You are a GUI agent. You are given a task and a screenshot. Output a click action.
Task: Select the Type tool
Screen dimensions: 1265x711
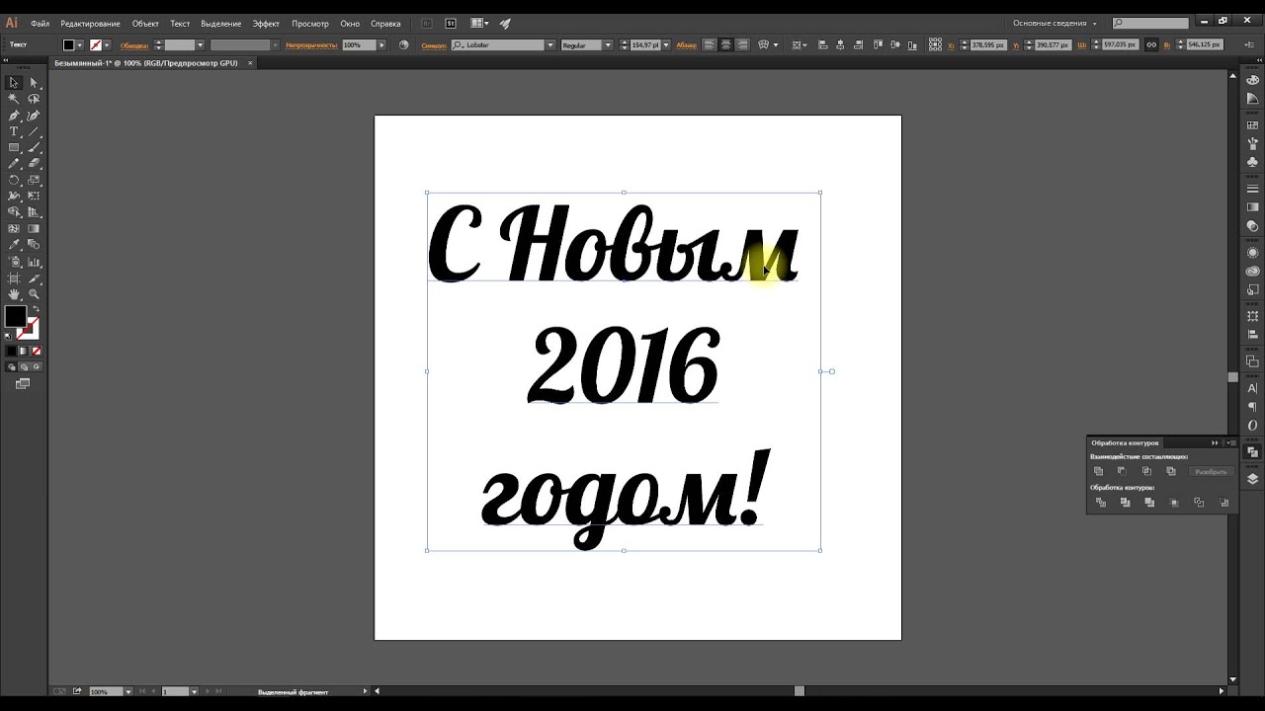(14, 131)
